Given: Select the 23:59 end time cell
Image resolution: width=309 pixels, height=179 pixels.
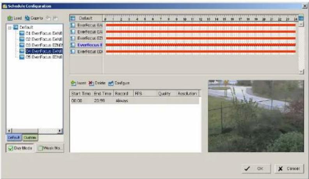Looking at the screenshot, I should pos(99,101).
